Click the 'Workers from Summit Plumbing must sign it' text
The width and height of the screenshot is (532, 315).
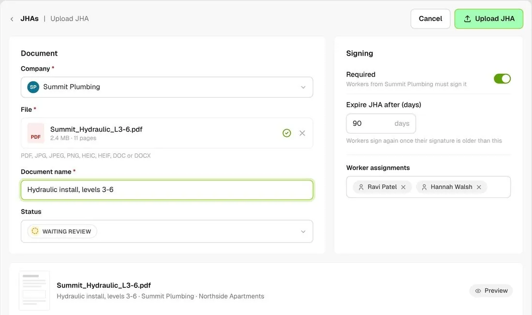[x=406, y=84]
